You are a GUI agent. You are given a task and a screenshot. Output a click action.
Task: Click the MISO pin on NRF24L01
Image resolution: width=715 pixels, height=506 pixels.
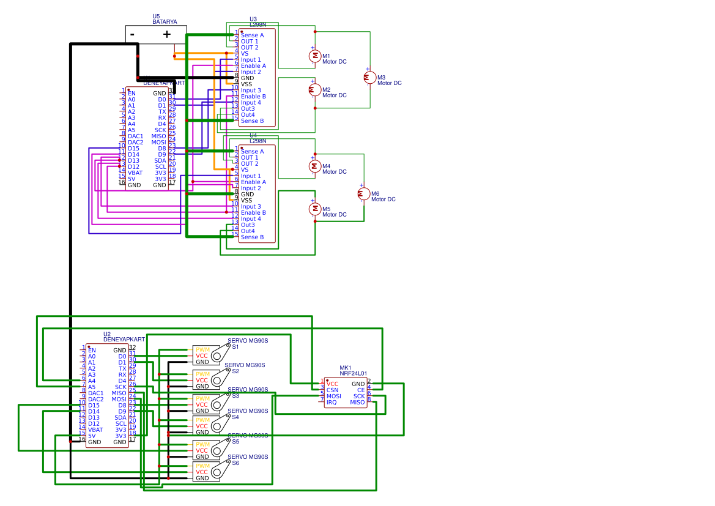(x=357, y=403)
